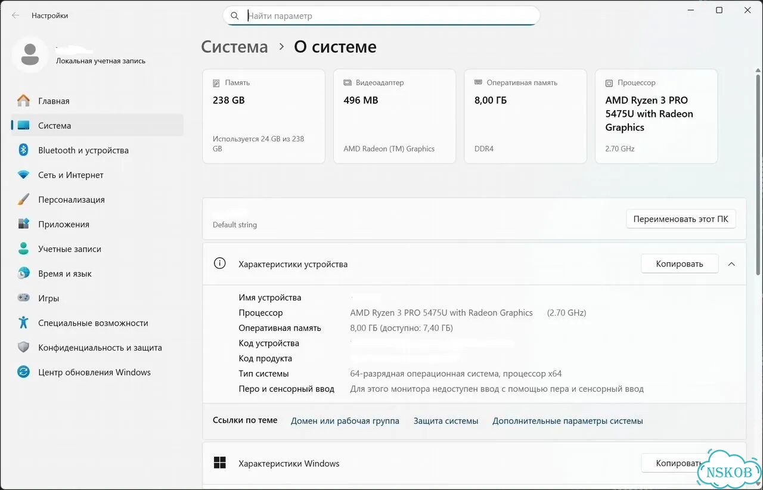Click the Специальные возможности accessibility icon
The height and width of the screenshot is (490, 763).
[23, 322]
